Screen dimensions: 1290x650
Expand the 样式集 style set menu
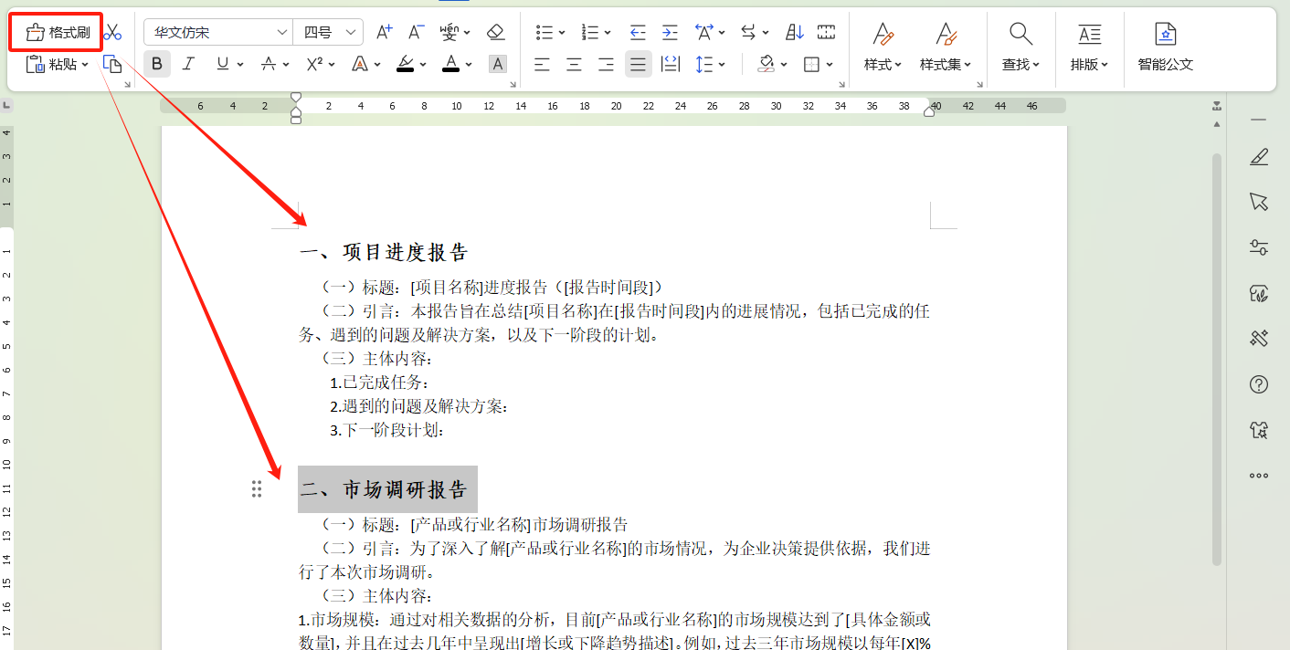[x=946, y=46]
